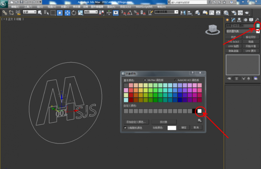The height and width of the screenshot is (169, 261).
Task: Click the favorites star icon in title bar
Action: tap(224, 2)
